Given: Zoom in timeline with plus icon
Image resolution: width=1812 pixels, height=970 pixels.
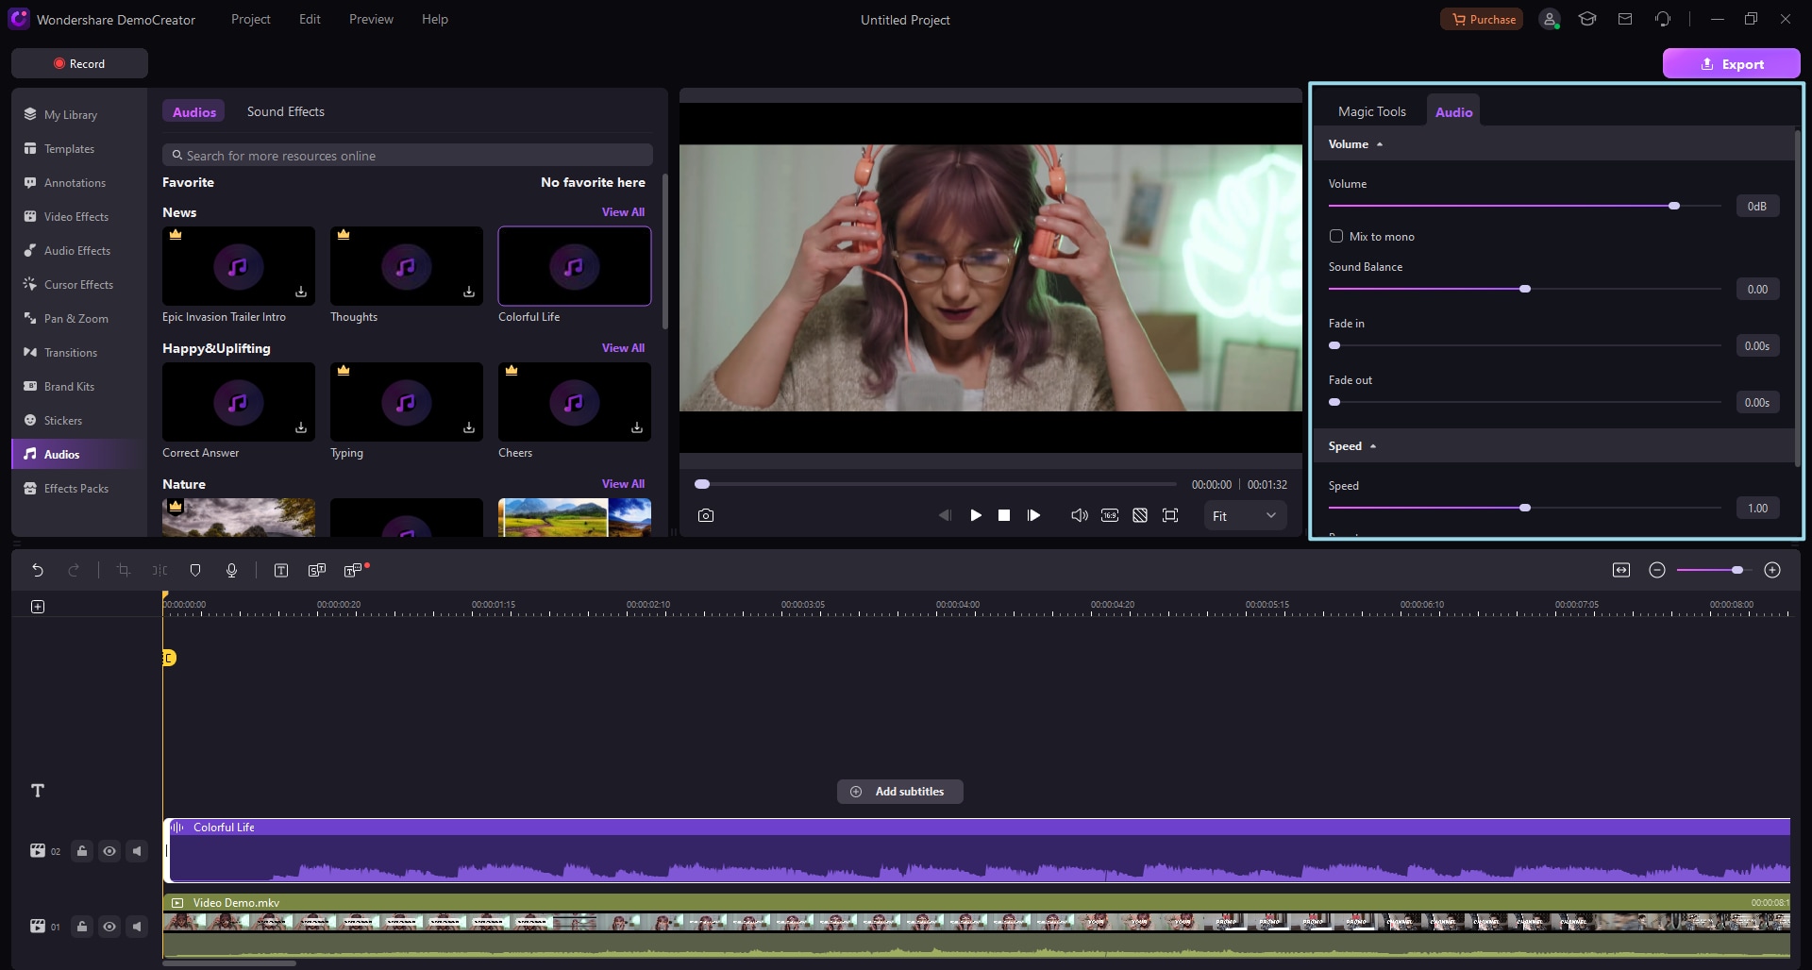Looking at the screenshot, I should (1772, 570).
